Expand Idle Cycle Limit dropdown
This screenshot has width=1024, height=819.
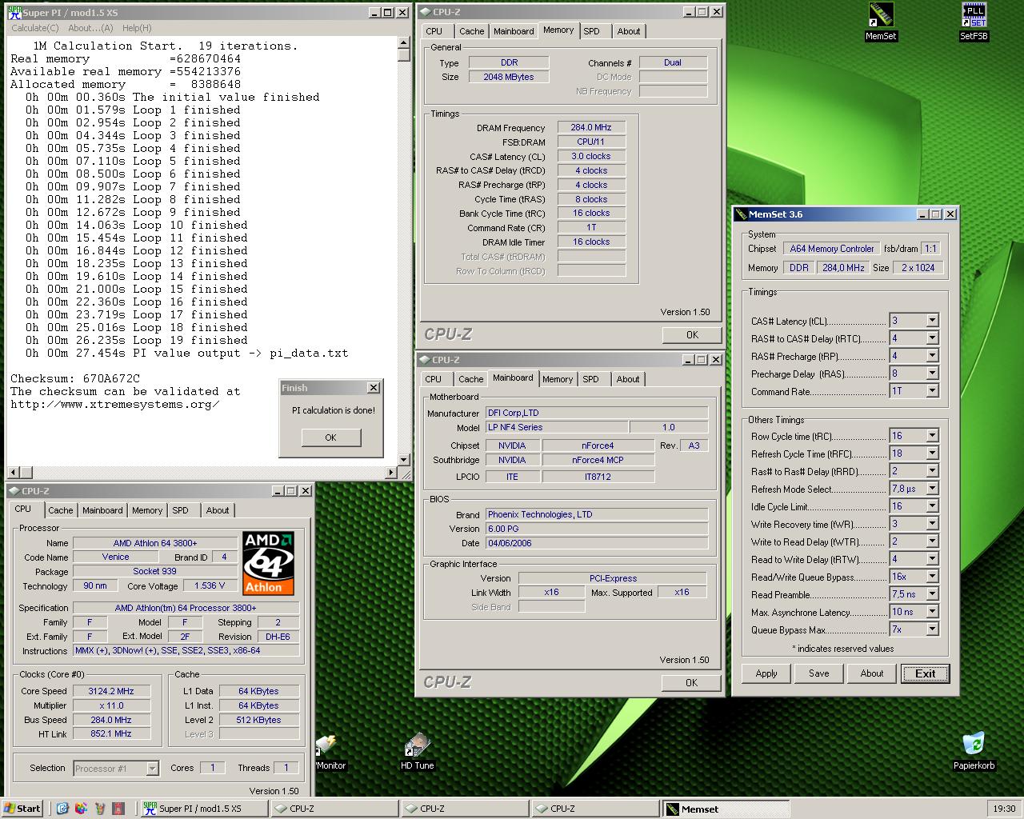932,506
